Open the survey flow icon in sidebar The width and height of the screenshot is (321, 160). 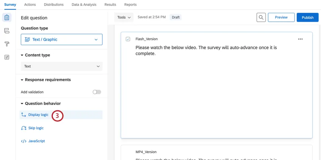pos(6,31)
